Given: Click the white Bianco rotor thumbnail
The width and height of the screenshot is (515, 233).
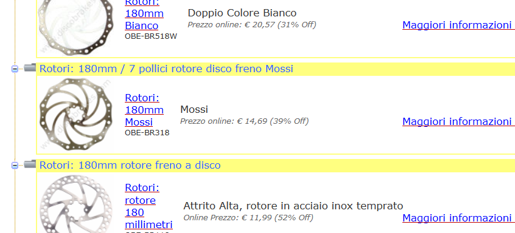Looking at the screenshot, I should [75, 27].
